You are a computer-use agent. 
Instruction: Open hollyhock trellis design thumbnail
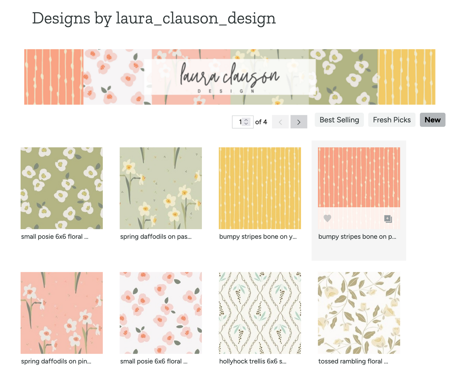(260, 313)
